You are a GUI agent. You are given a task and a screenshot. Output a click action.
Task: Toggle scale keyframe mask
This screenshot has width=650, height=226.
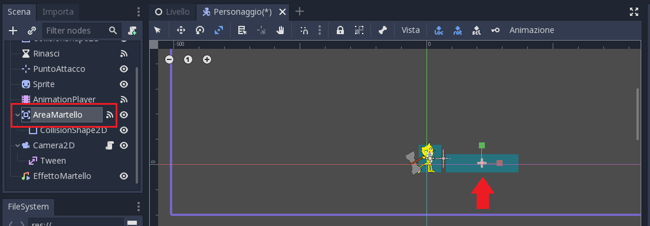[x=477, y=30]
